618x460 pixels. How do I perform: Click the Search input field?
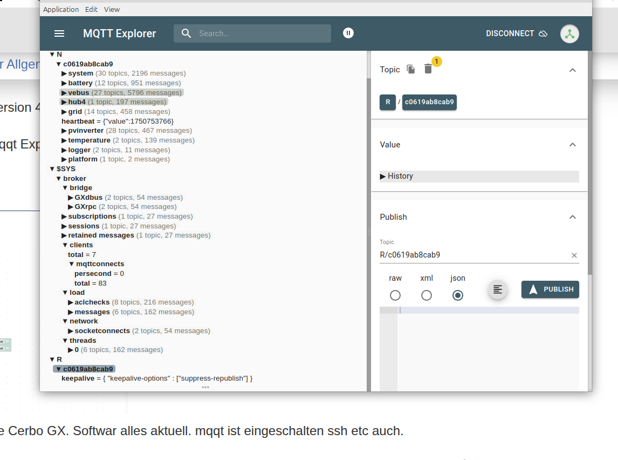(x=252, y=33)
